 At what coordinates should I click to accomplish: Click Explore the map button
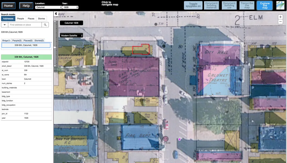265,6
